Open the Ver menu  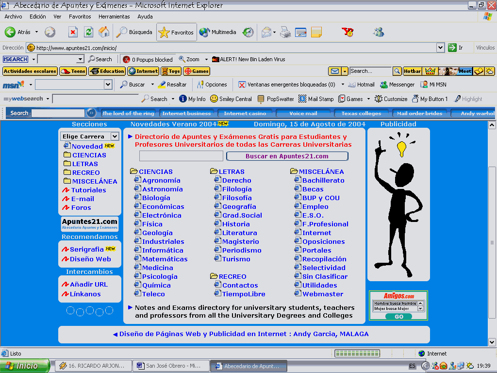click(x=57, y=17)
